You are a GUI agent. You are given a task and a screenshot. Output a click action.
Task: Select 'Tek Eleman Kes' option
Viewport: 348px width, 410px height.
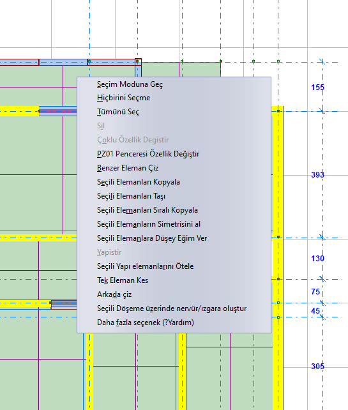coord(174,280)
